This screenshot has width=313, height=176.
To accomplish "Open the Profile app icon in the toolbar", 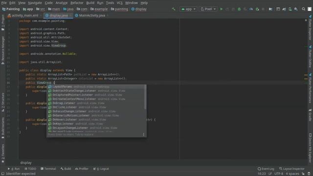I will pos(251,9).
